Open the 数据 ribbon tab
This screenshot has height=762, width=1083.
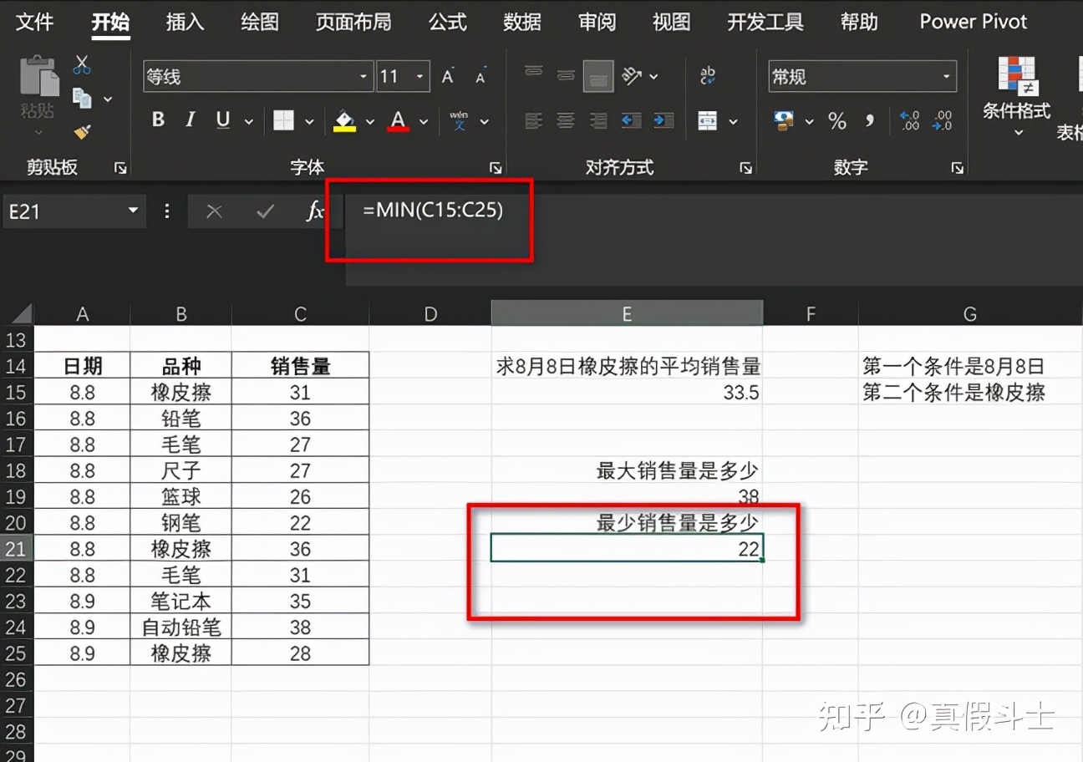(x=523, y=23)
